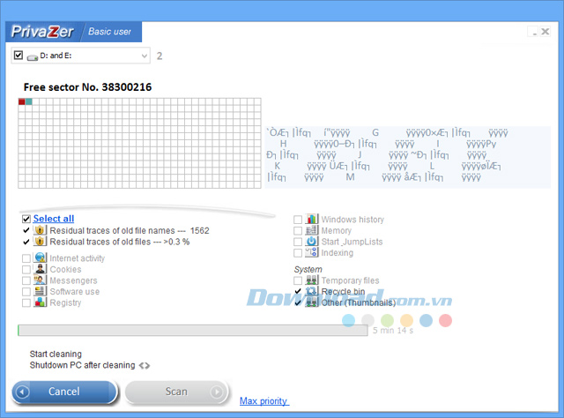
Task: Untick Residual traces of old files
Action: coord(26,242)
